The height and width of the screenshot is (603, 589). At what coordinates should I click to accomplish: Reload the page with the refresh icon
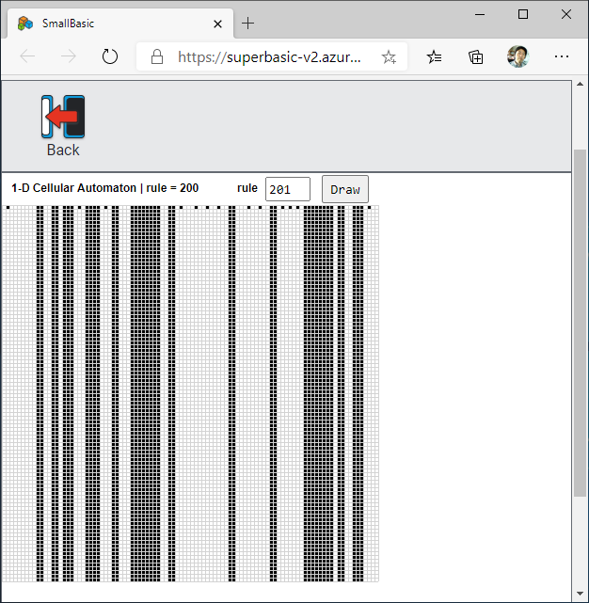coord(110,57)
